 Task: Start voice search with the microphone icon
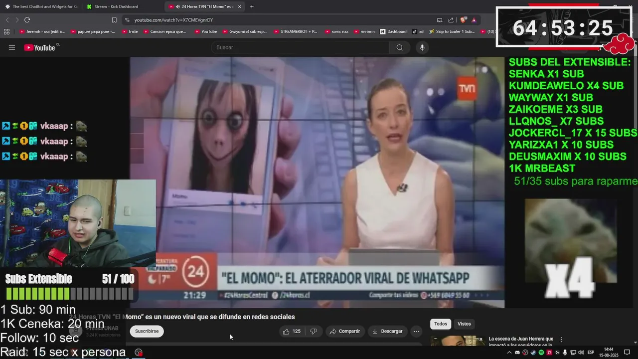422,47
